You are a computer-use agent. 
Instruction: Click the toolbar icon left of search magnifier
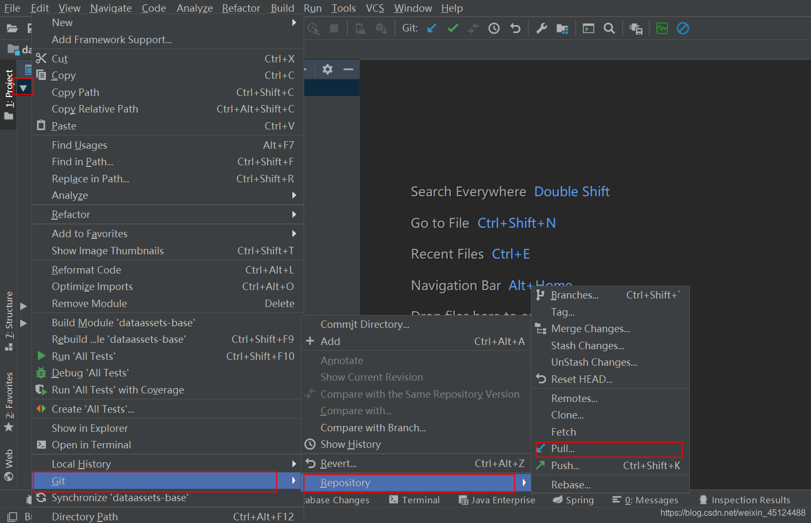[589, 28]
